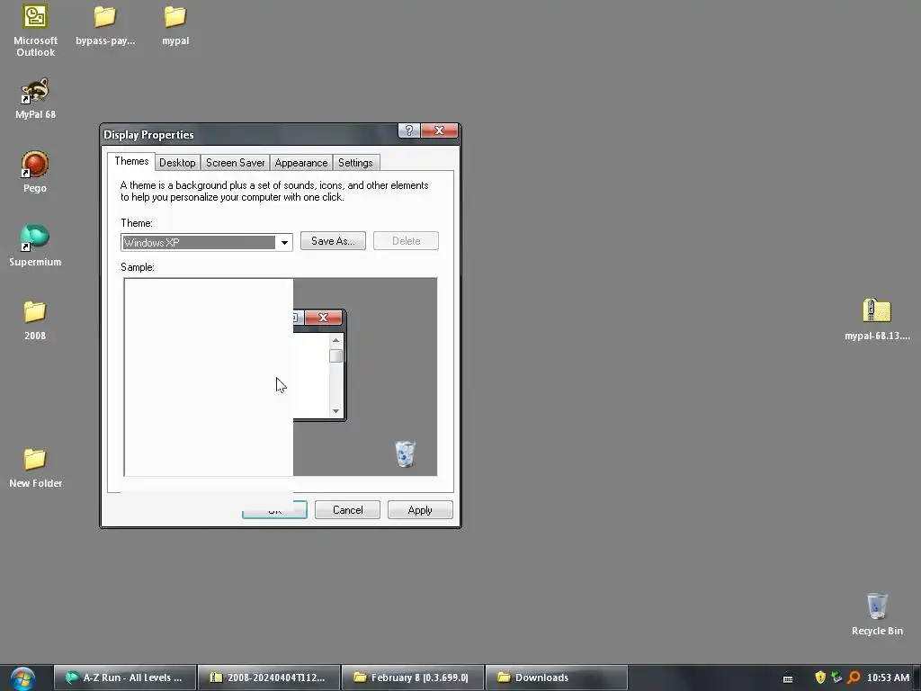Click the help question mark button
The height and width of the screenshot is (691, 921).
point(409,130)
